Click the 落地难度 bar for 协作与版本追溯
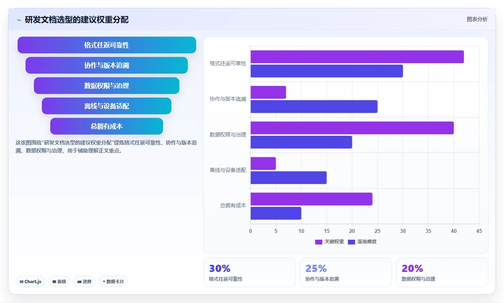 (x=314, y=107)
